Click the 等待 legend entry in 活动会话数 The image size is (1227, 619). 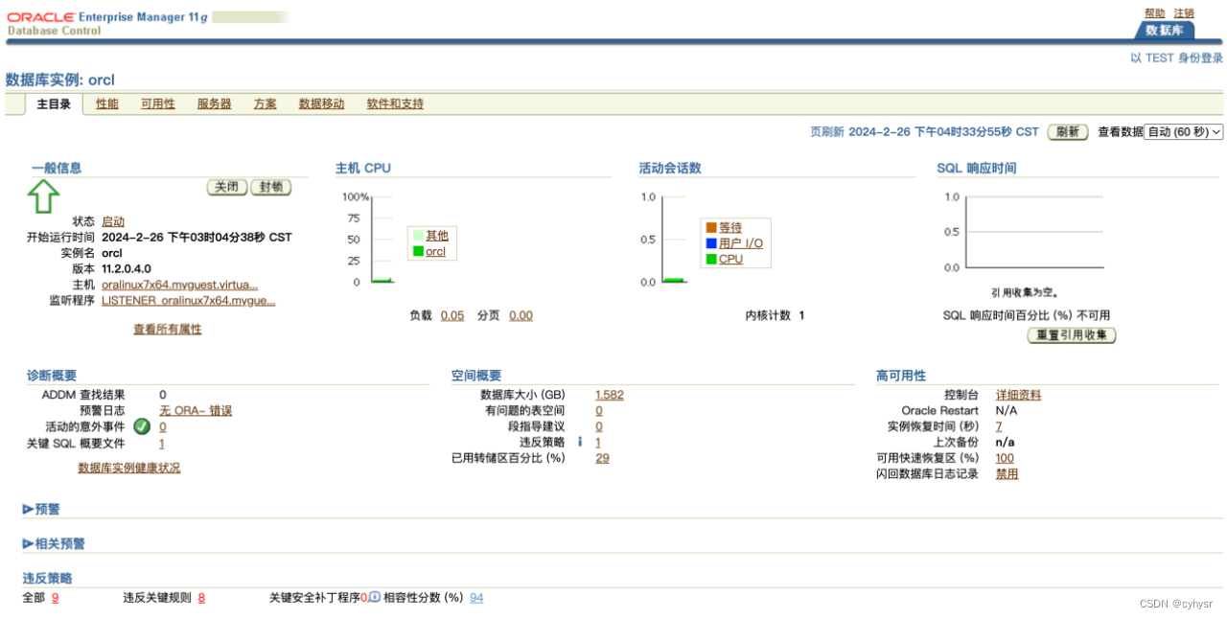[729, 227]
